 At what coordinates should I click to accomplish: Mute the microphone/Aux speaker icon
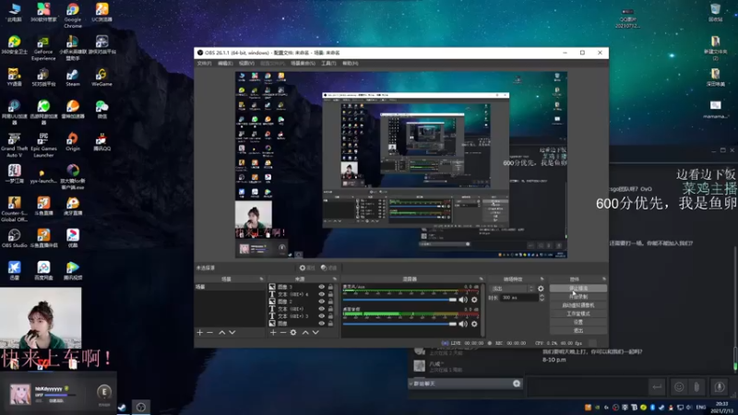(x=463, y=300)
